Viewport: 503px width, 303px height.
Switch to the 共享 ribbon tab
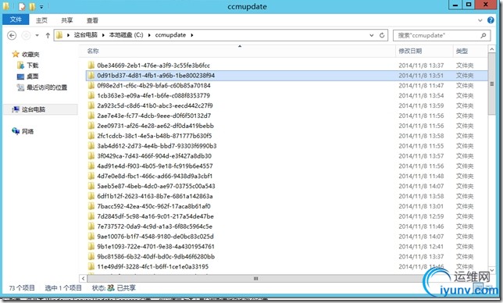click(x=67, y=20)
